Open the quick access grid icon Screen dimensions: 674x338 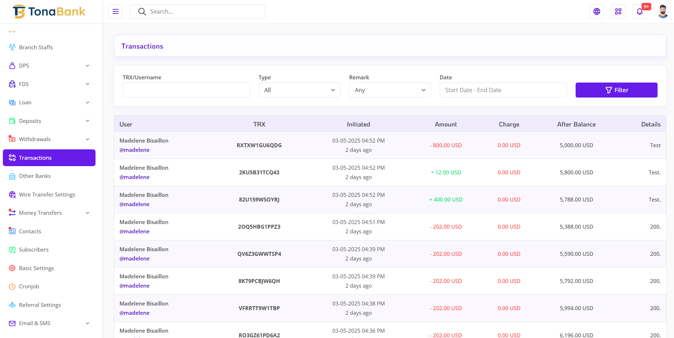618,11
